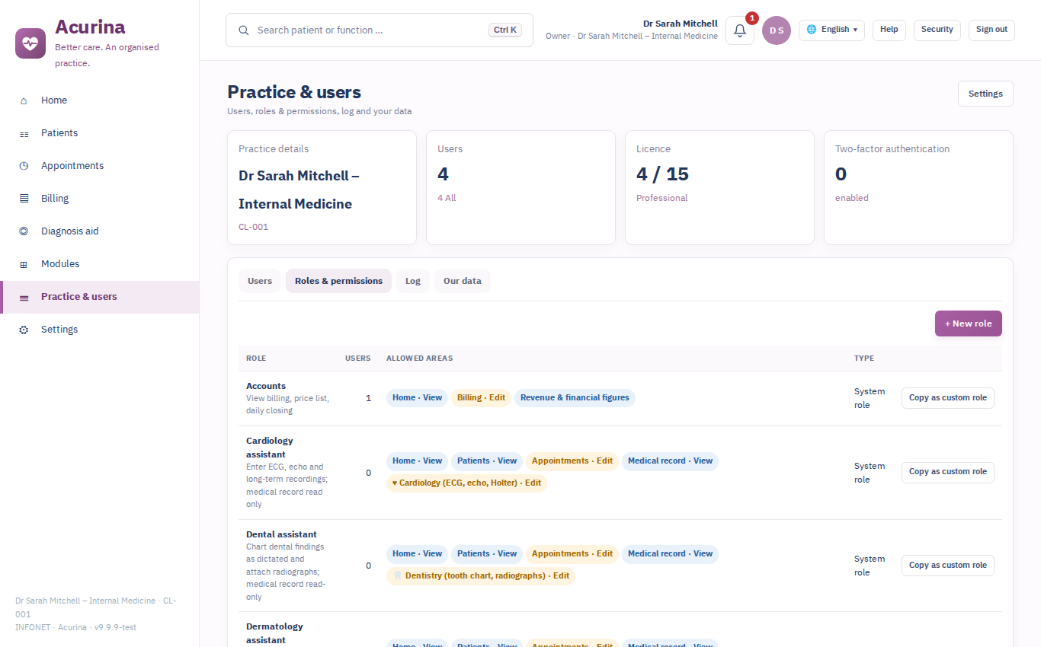This screenshot has height=647, width=1041.
Task: Copy Dental assistant as custom role
Action: click(x=948, y=566)
